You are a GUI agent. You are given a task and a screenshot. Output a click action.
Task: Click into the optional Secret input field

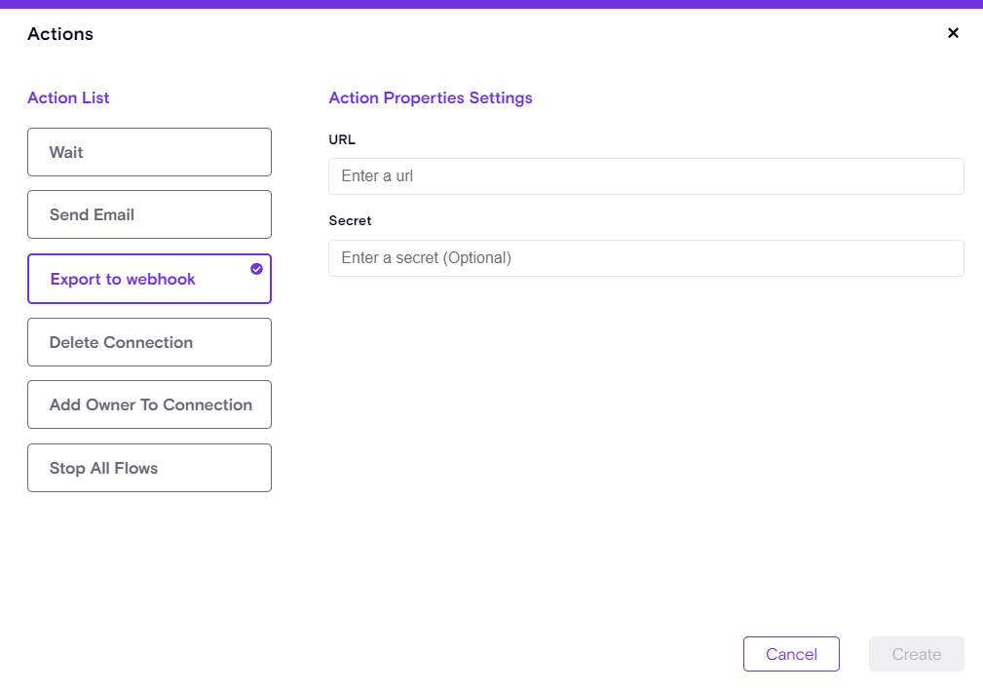coord(646,258)
